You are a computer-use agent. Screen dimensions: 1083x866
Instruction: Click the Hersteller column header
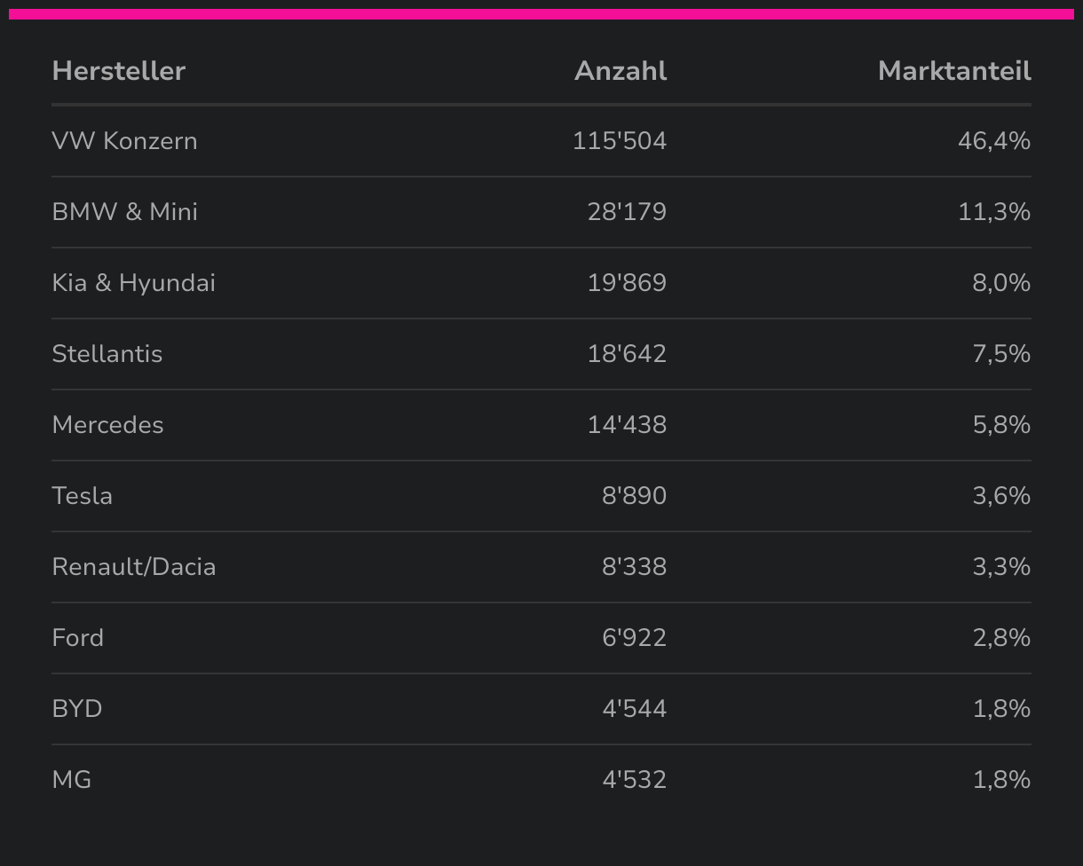[x=118, y=71]
